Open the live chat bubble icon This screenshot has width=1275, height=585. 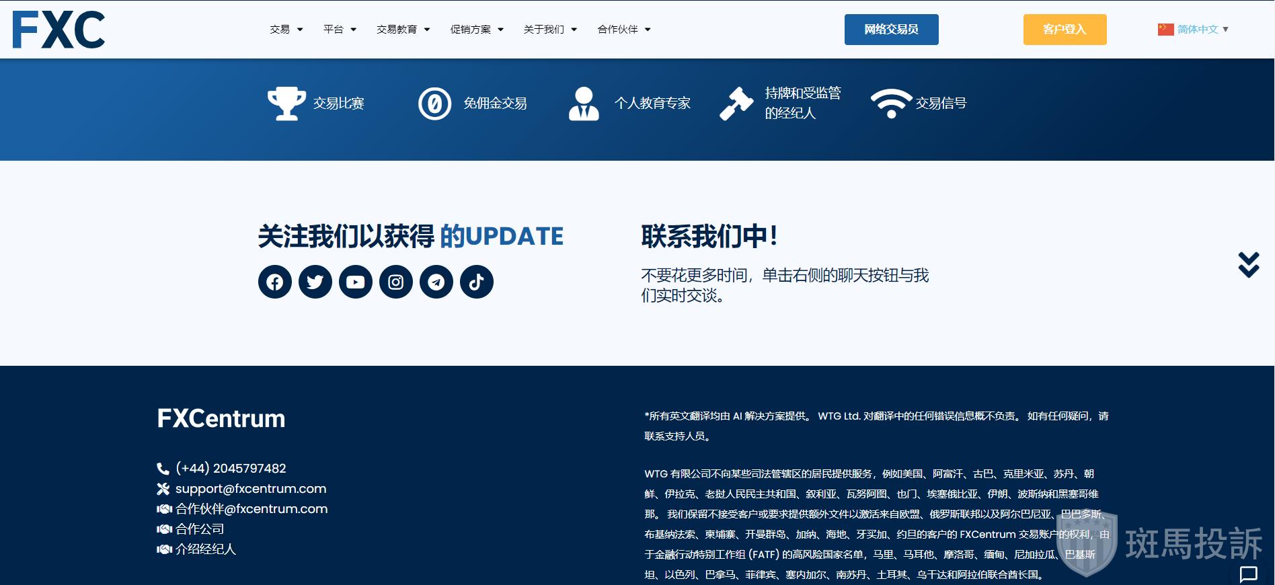click(1249, 574)
